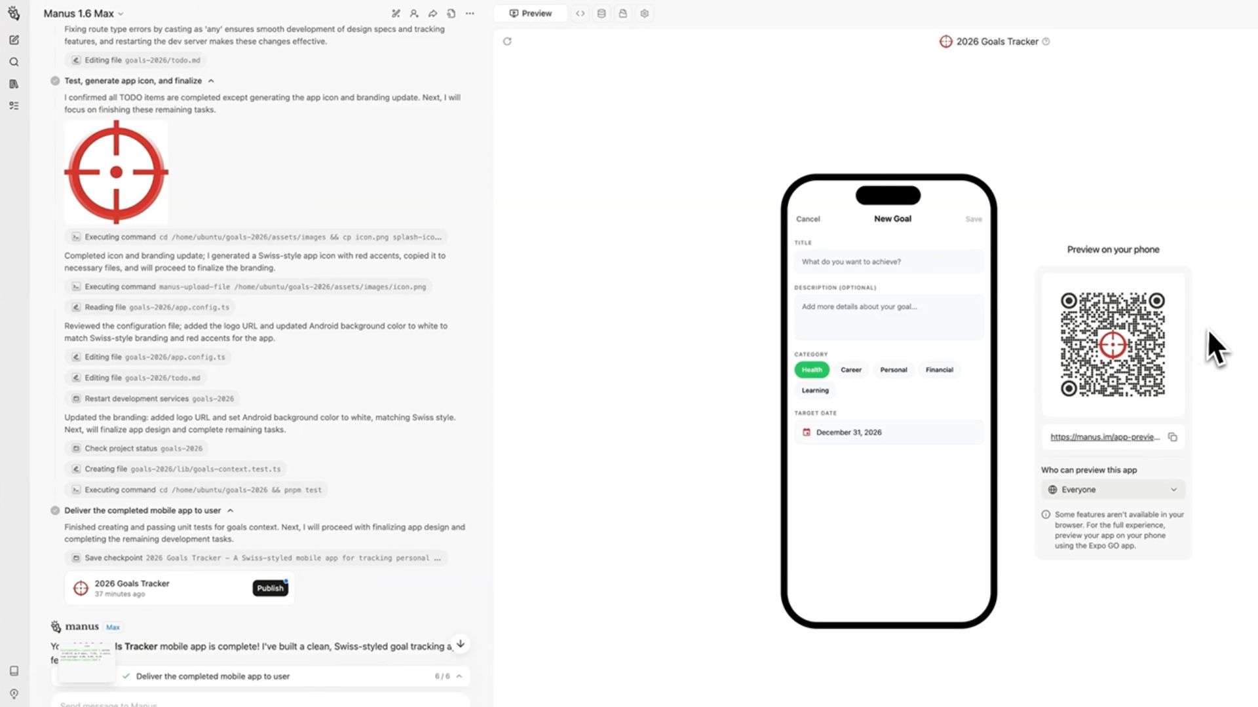
Task: Select the Health category chip
Action: [x=811, y=370]
